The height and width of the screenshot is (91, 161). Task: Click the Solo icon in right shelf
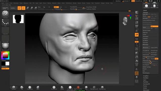point(137,77)
